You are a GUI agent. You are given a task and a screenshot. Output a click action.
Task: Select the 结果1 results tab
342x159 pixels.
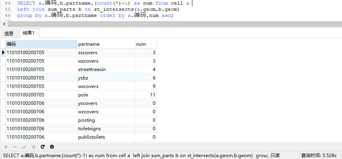pos(28,33)
